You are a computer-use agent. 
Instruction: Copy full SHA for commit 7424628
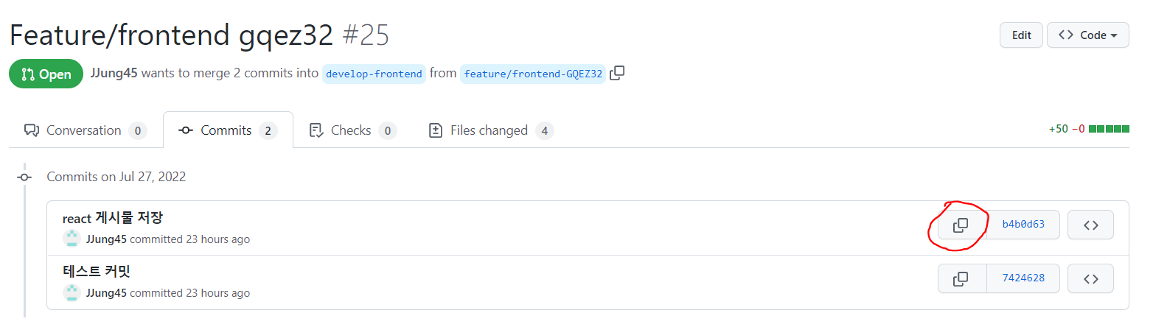pos(961,279)
